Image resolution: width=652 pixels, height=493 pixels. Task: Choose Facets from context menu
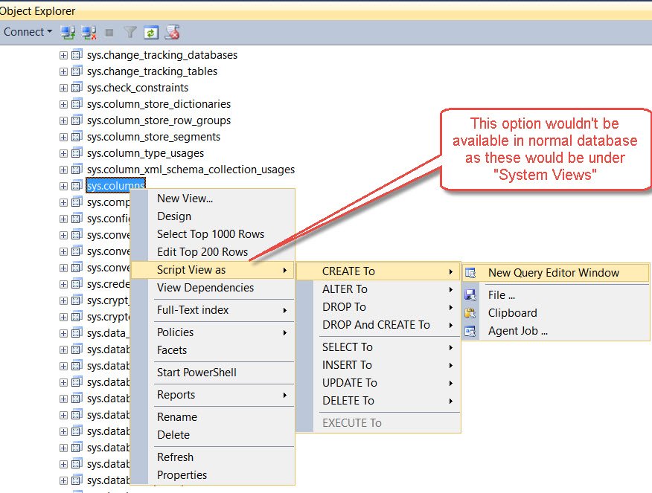click(x=212, y=350)
